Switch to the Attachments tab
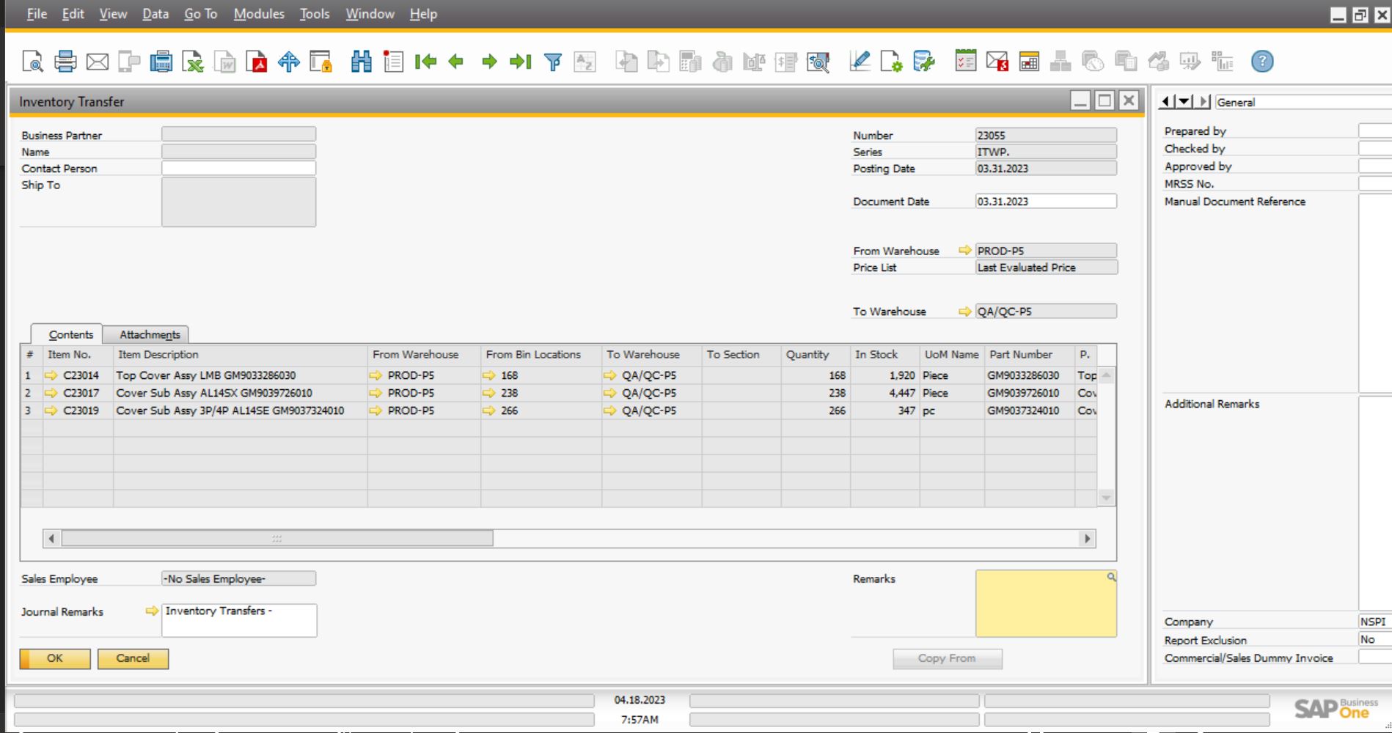This screenshot has width=1392, height=733. tap(150, 334)
